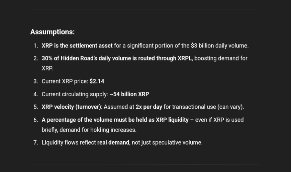
Task: Click briefly, demand for holding increases line
Action: (89, 130)
